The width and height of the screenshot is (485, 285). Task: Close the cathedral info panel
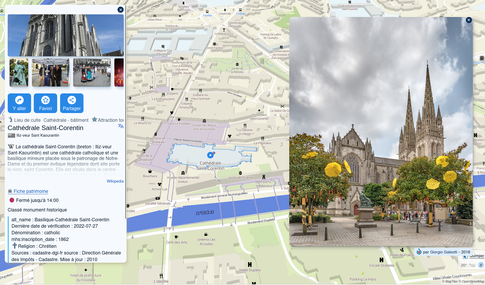tap(120, 10)
